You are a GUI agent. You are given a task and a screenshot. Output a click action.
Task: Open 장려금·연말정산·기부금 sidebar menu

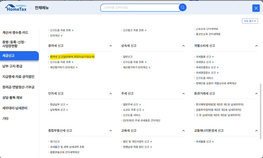(18, 87)
